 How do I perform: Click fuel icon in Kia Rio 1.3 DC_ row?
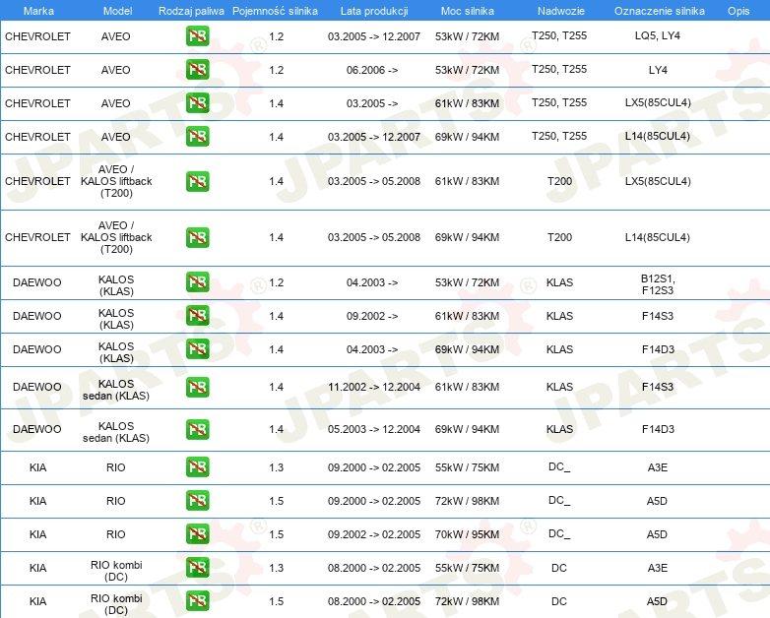pos(197,467)
